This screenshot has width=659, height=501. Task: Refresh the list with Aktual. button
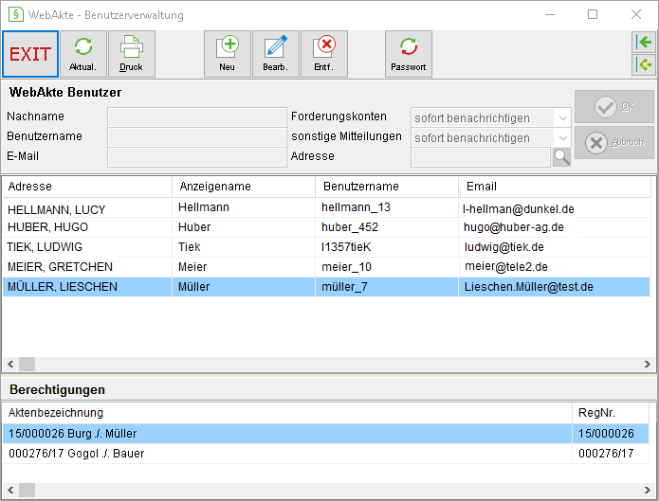[83, 54]
